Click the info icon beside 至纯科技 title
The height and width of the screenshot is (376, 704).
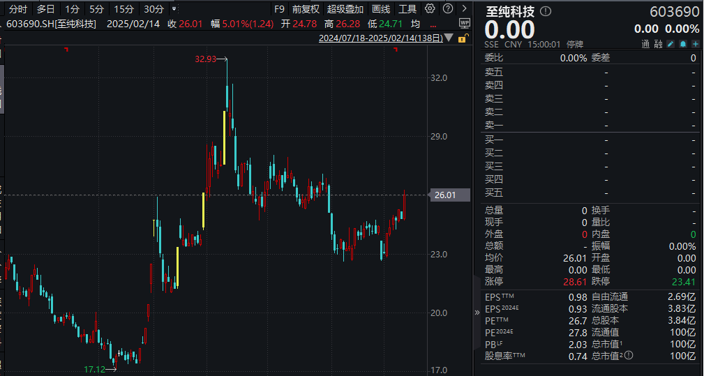tap(546, 12)
